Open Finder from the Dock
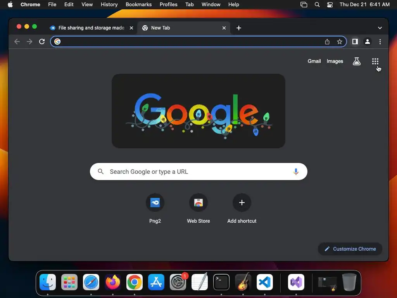This screenshot has height=298, width=397. click(48, 282)
